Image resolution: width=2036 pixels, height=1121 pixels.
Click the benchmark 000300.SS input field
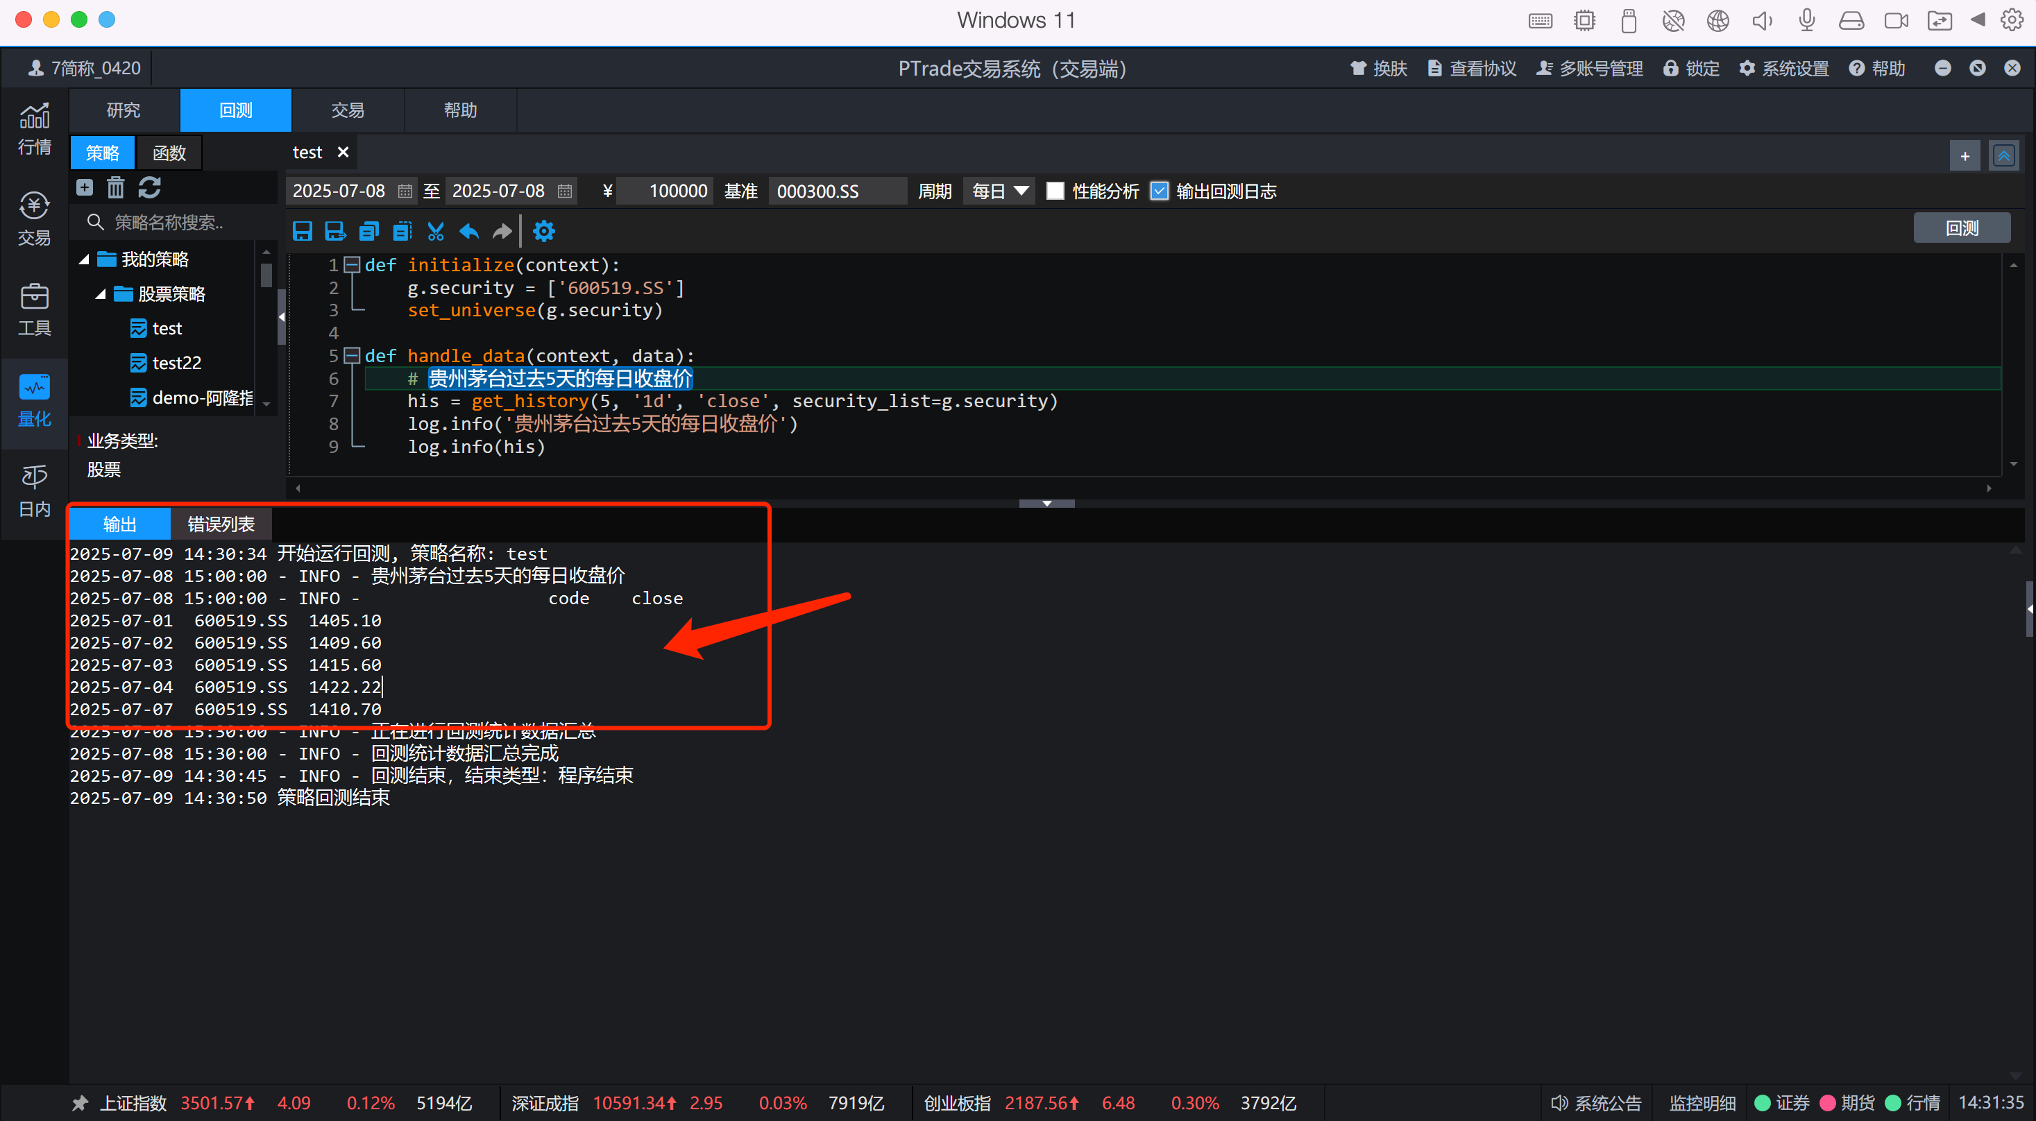836,191
